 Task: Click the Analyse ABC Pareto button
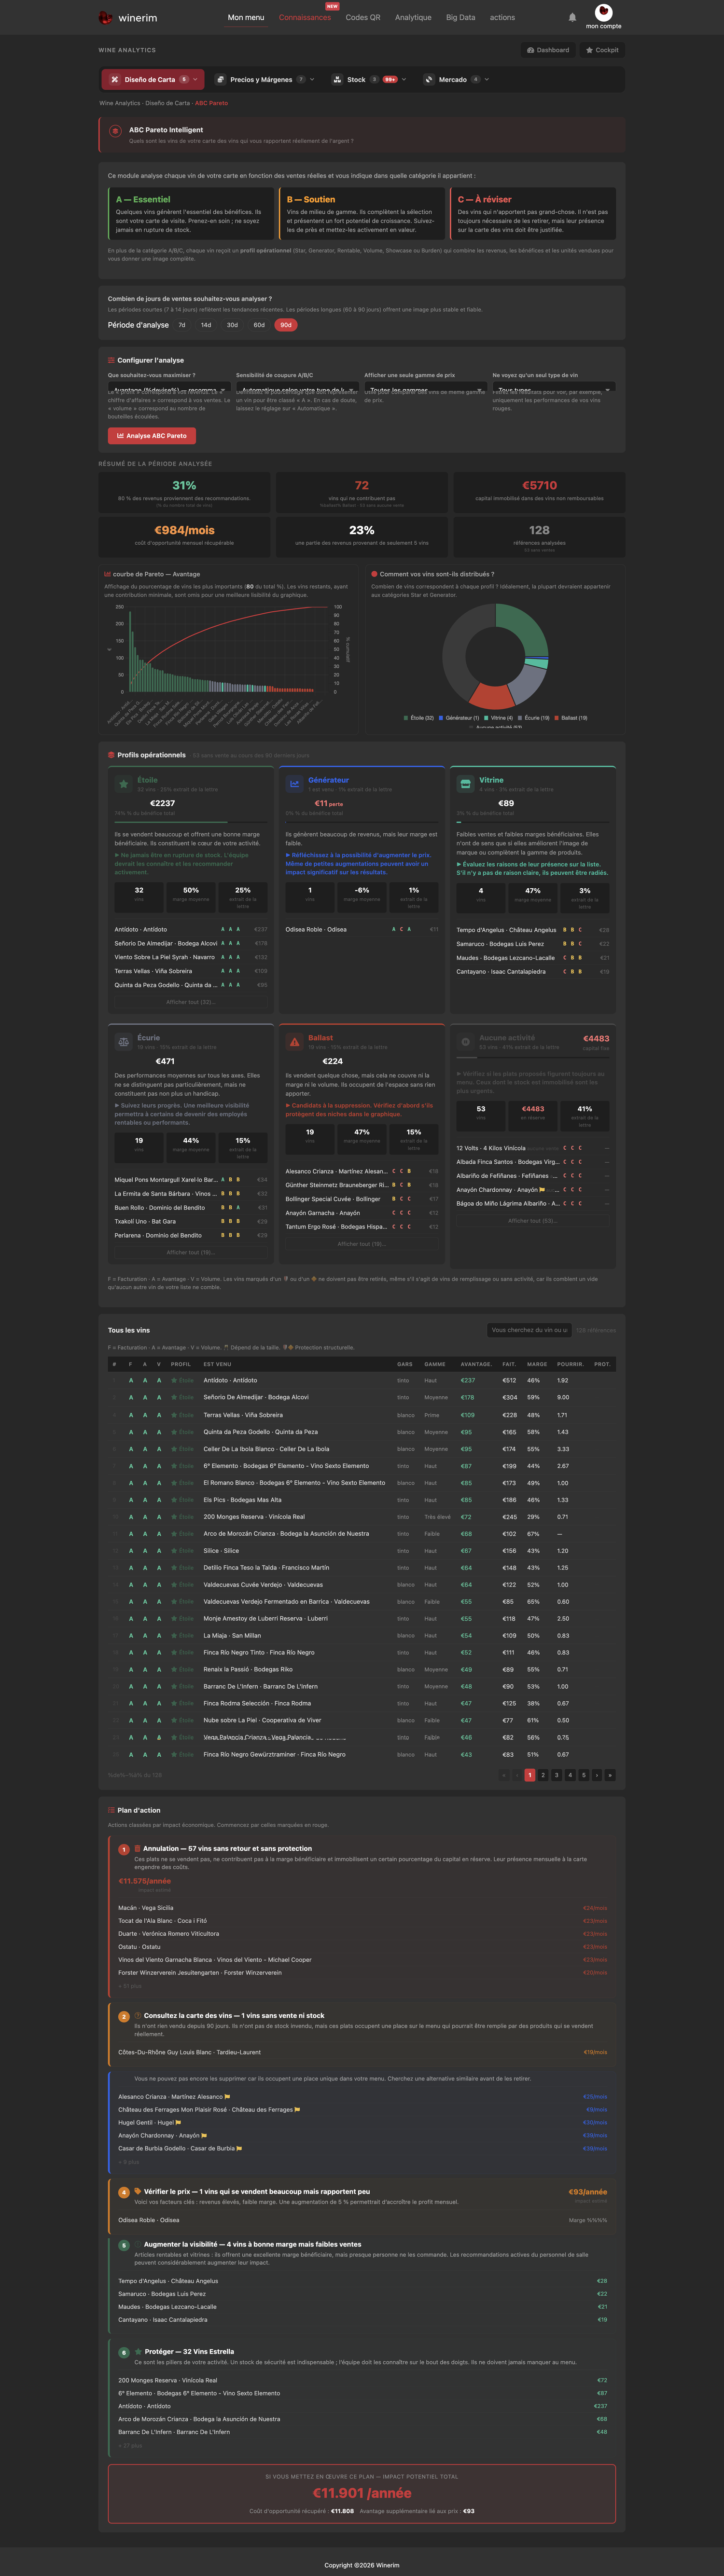pyautogui.click(x=152, y=436)
